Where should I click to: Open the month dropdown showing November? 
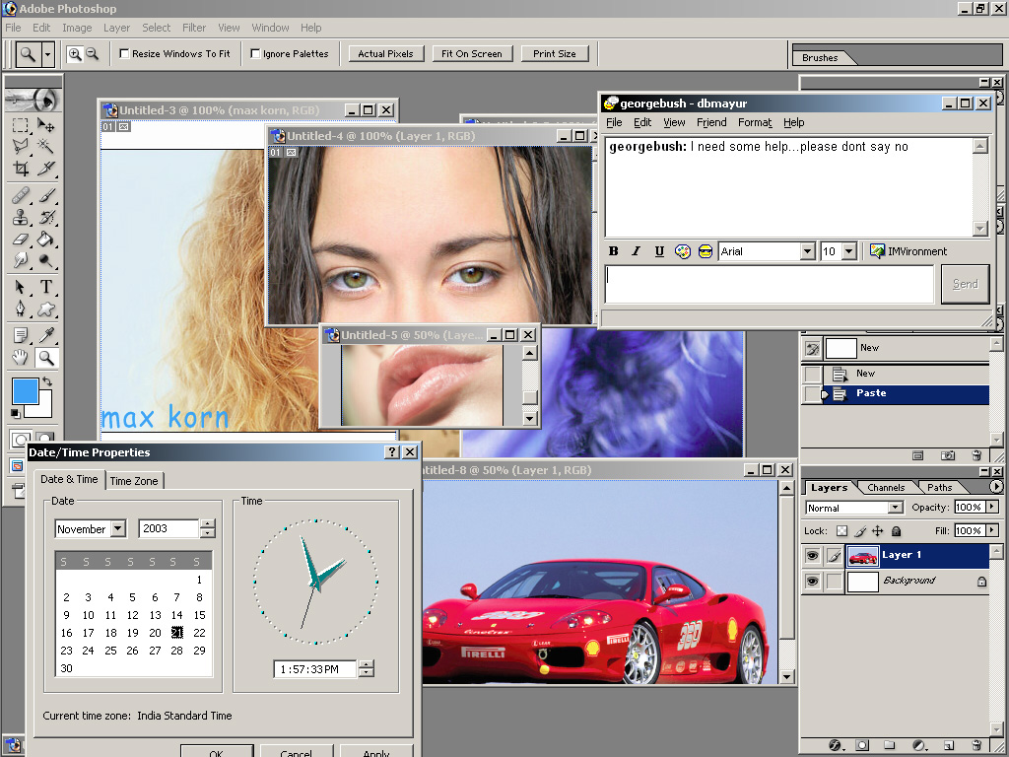118,529
